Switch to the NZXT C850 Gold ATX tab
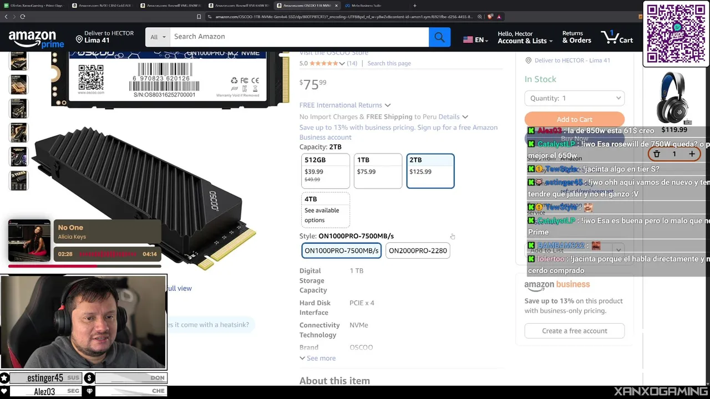 [x=103, y=6]
